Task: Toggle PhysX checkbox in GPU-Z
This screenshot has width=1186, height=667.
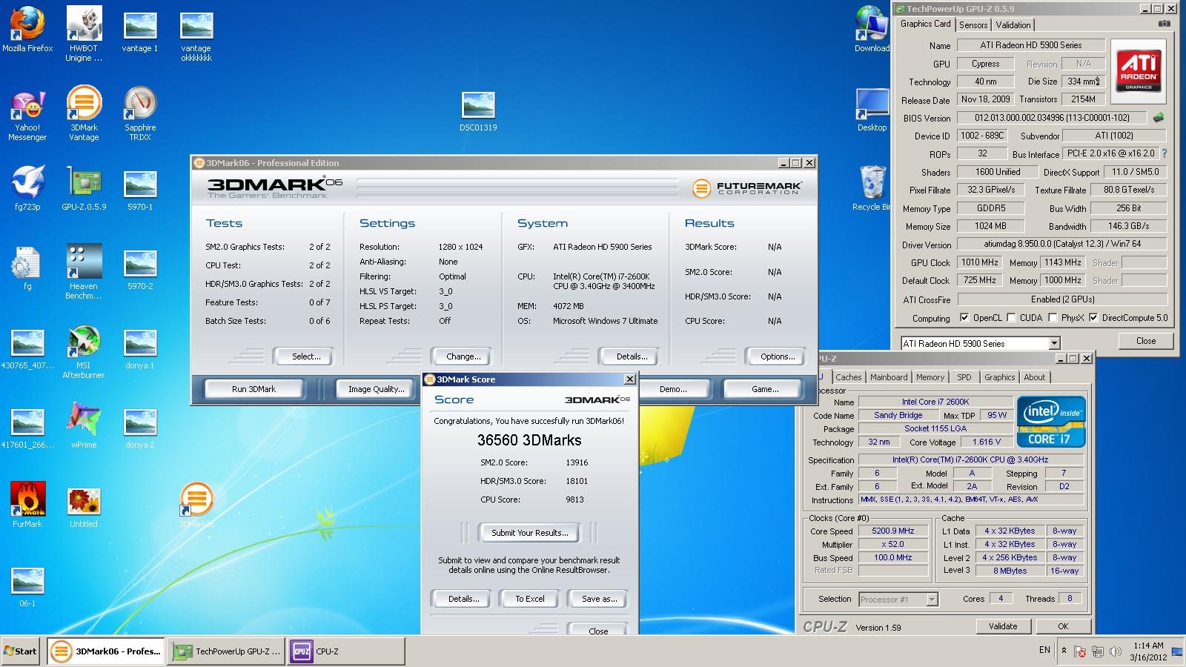Action: click(x=1053, y=317)
